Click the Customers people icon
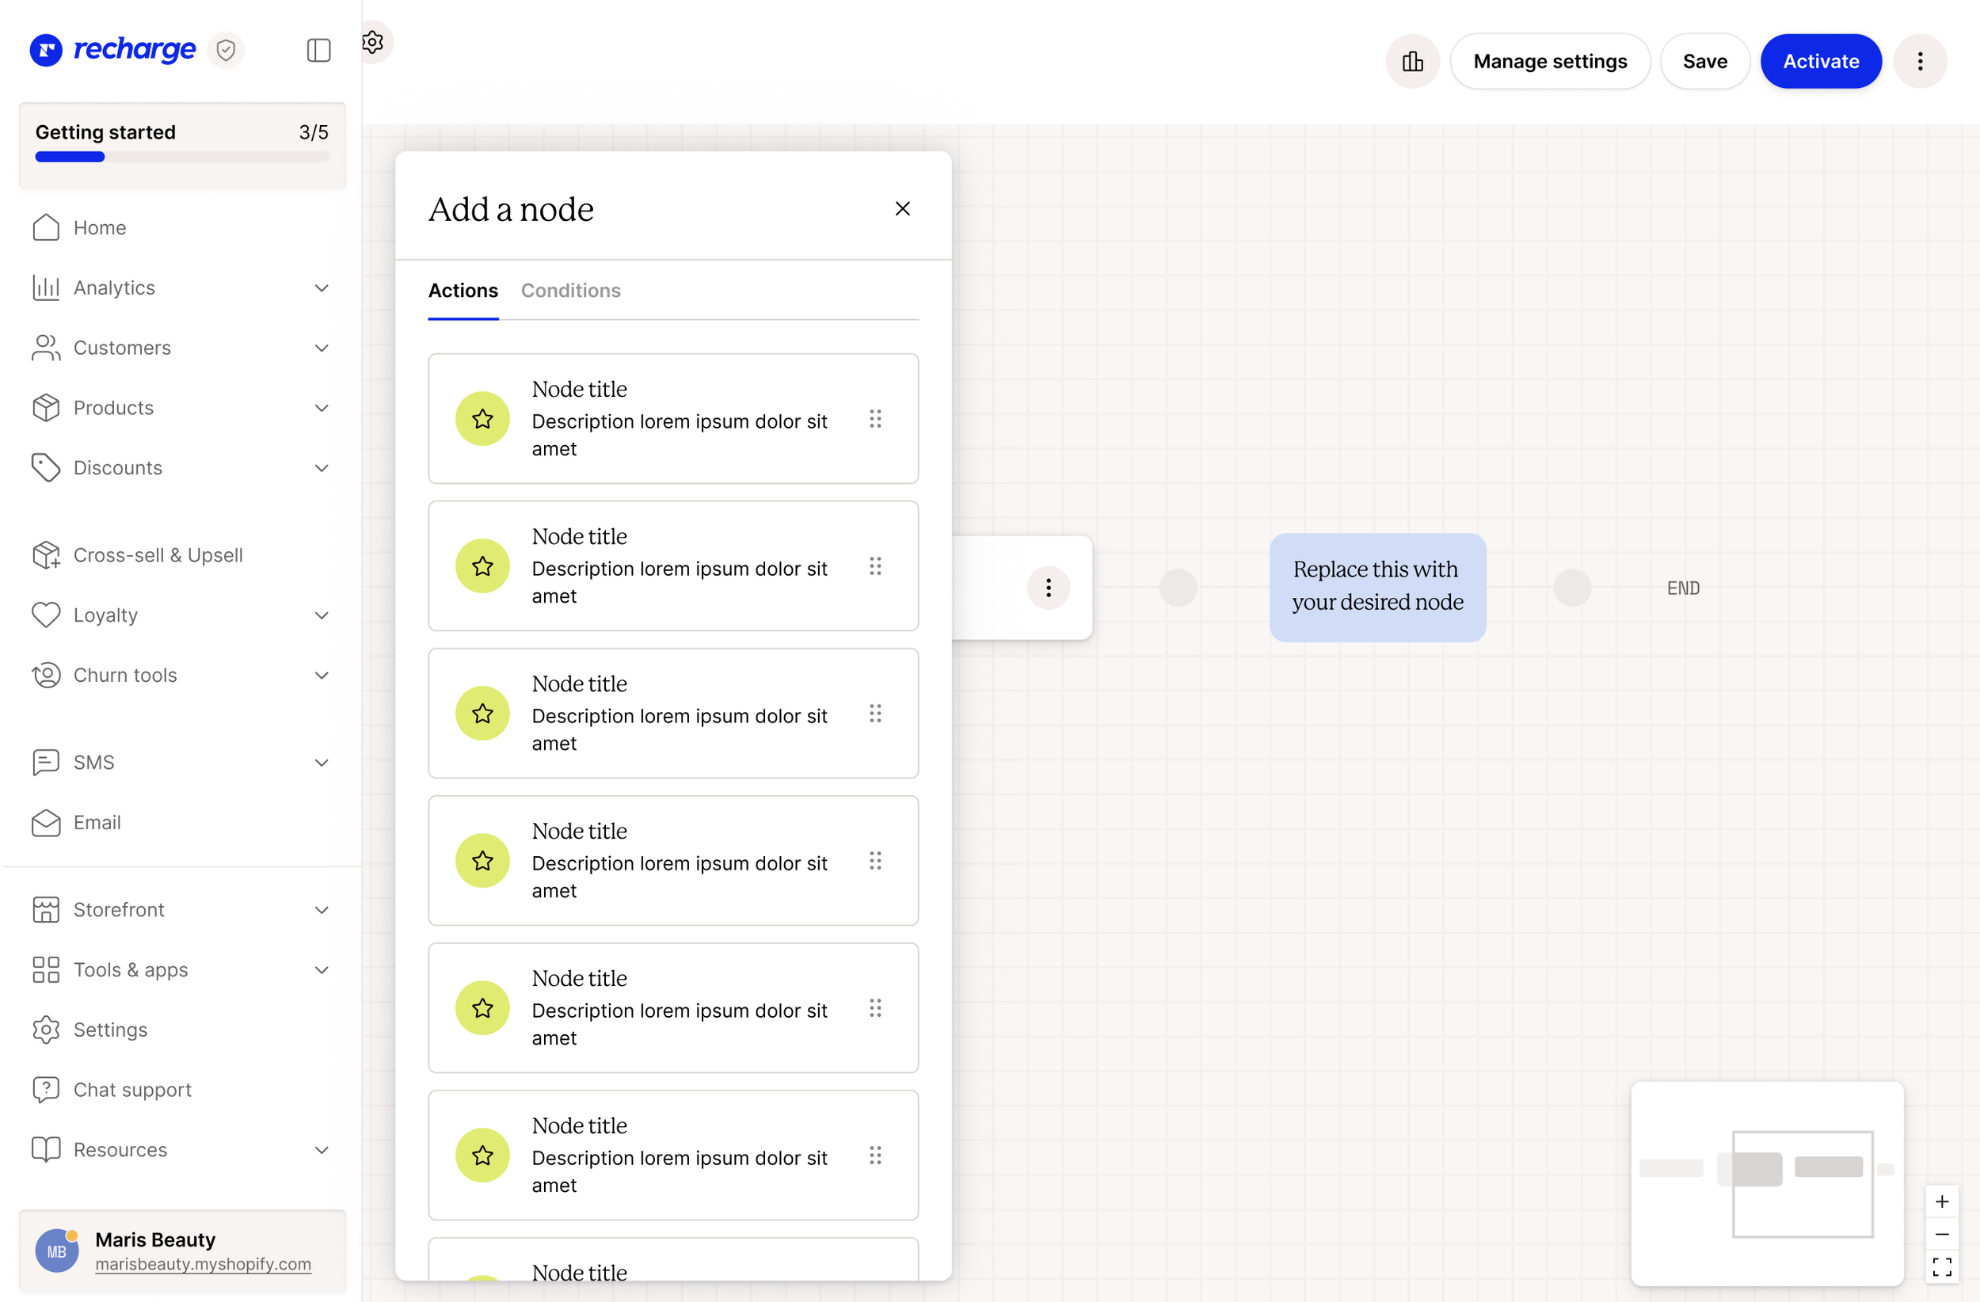 click(46, 348)
